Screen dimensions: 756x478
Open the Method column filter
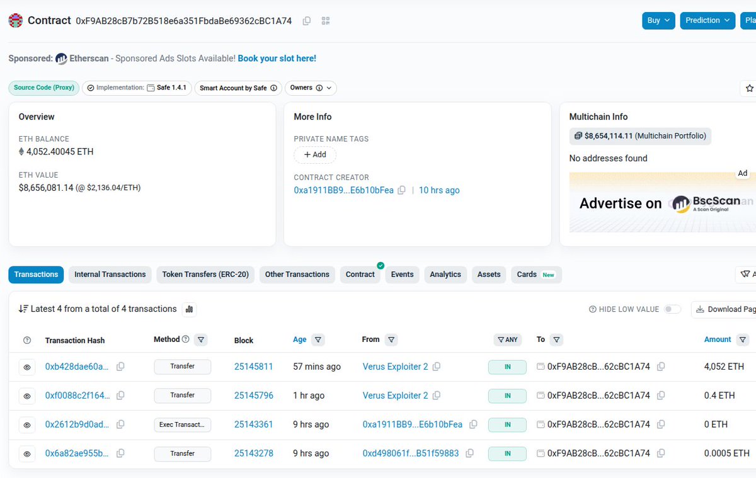(201, 339)
